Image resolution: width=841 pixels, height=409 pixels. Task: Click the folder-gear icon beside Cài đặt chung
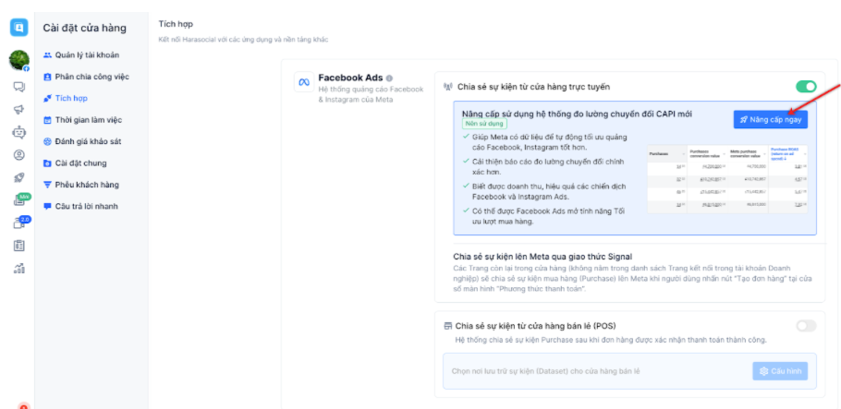click(47, 163)
